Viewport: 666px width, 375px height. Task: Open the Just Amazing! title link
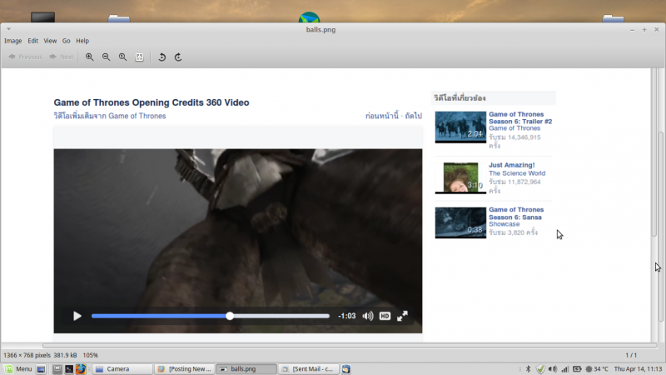pyautogui.click(x=512, y=165)
